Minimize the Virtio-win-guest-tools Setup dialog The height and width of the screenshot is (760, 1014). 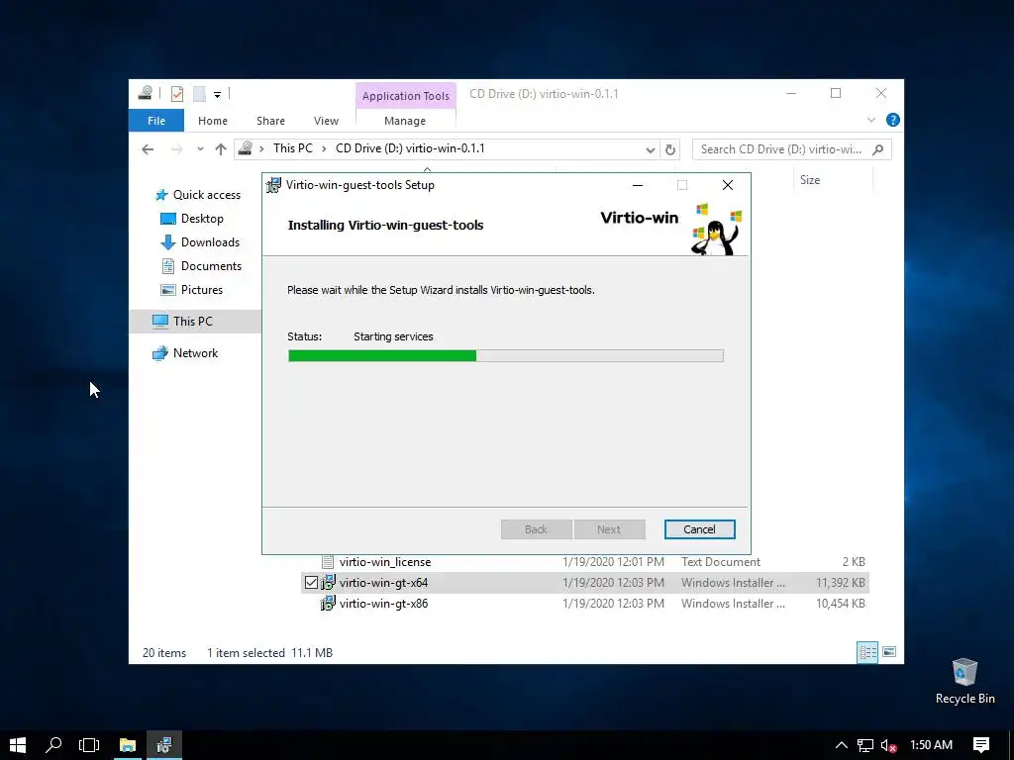point(638,185)
